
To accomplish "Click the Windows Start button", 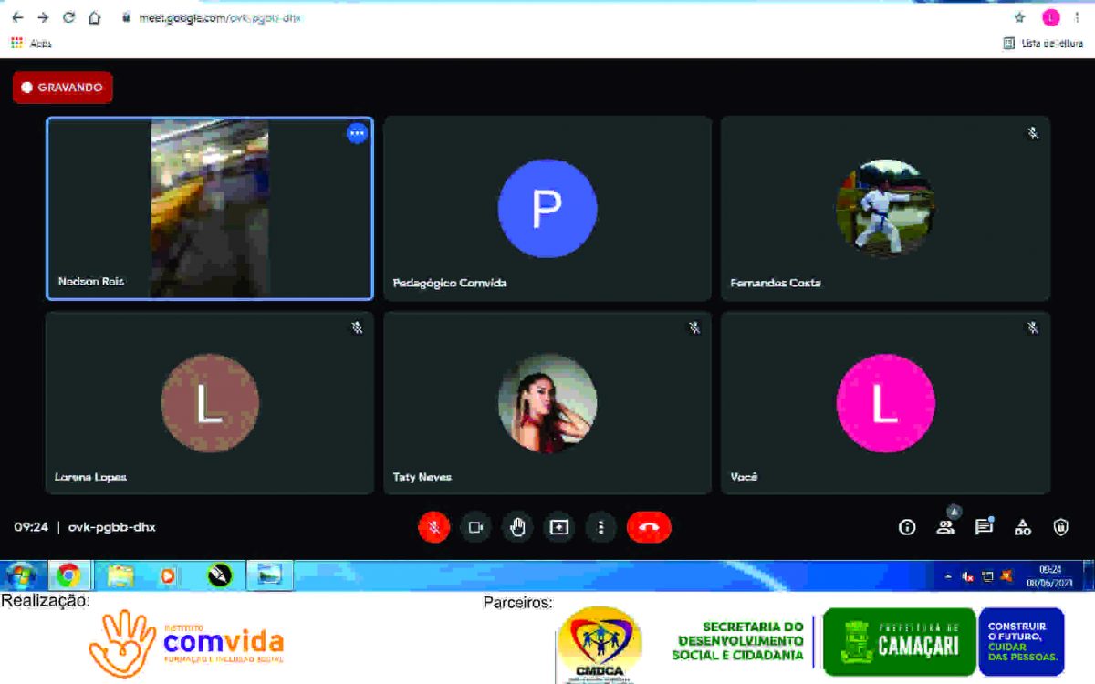I will pos(21,575).
